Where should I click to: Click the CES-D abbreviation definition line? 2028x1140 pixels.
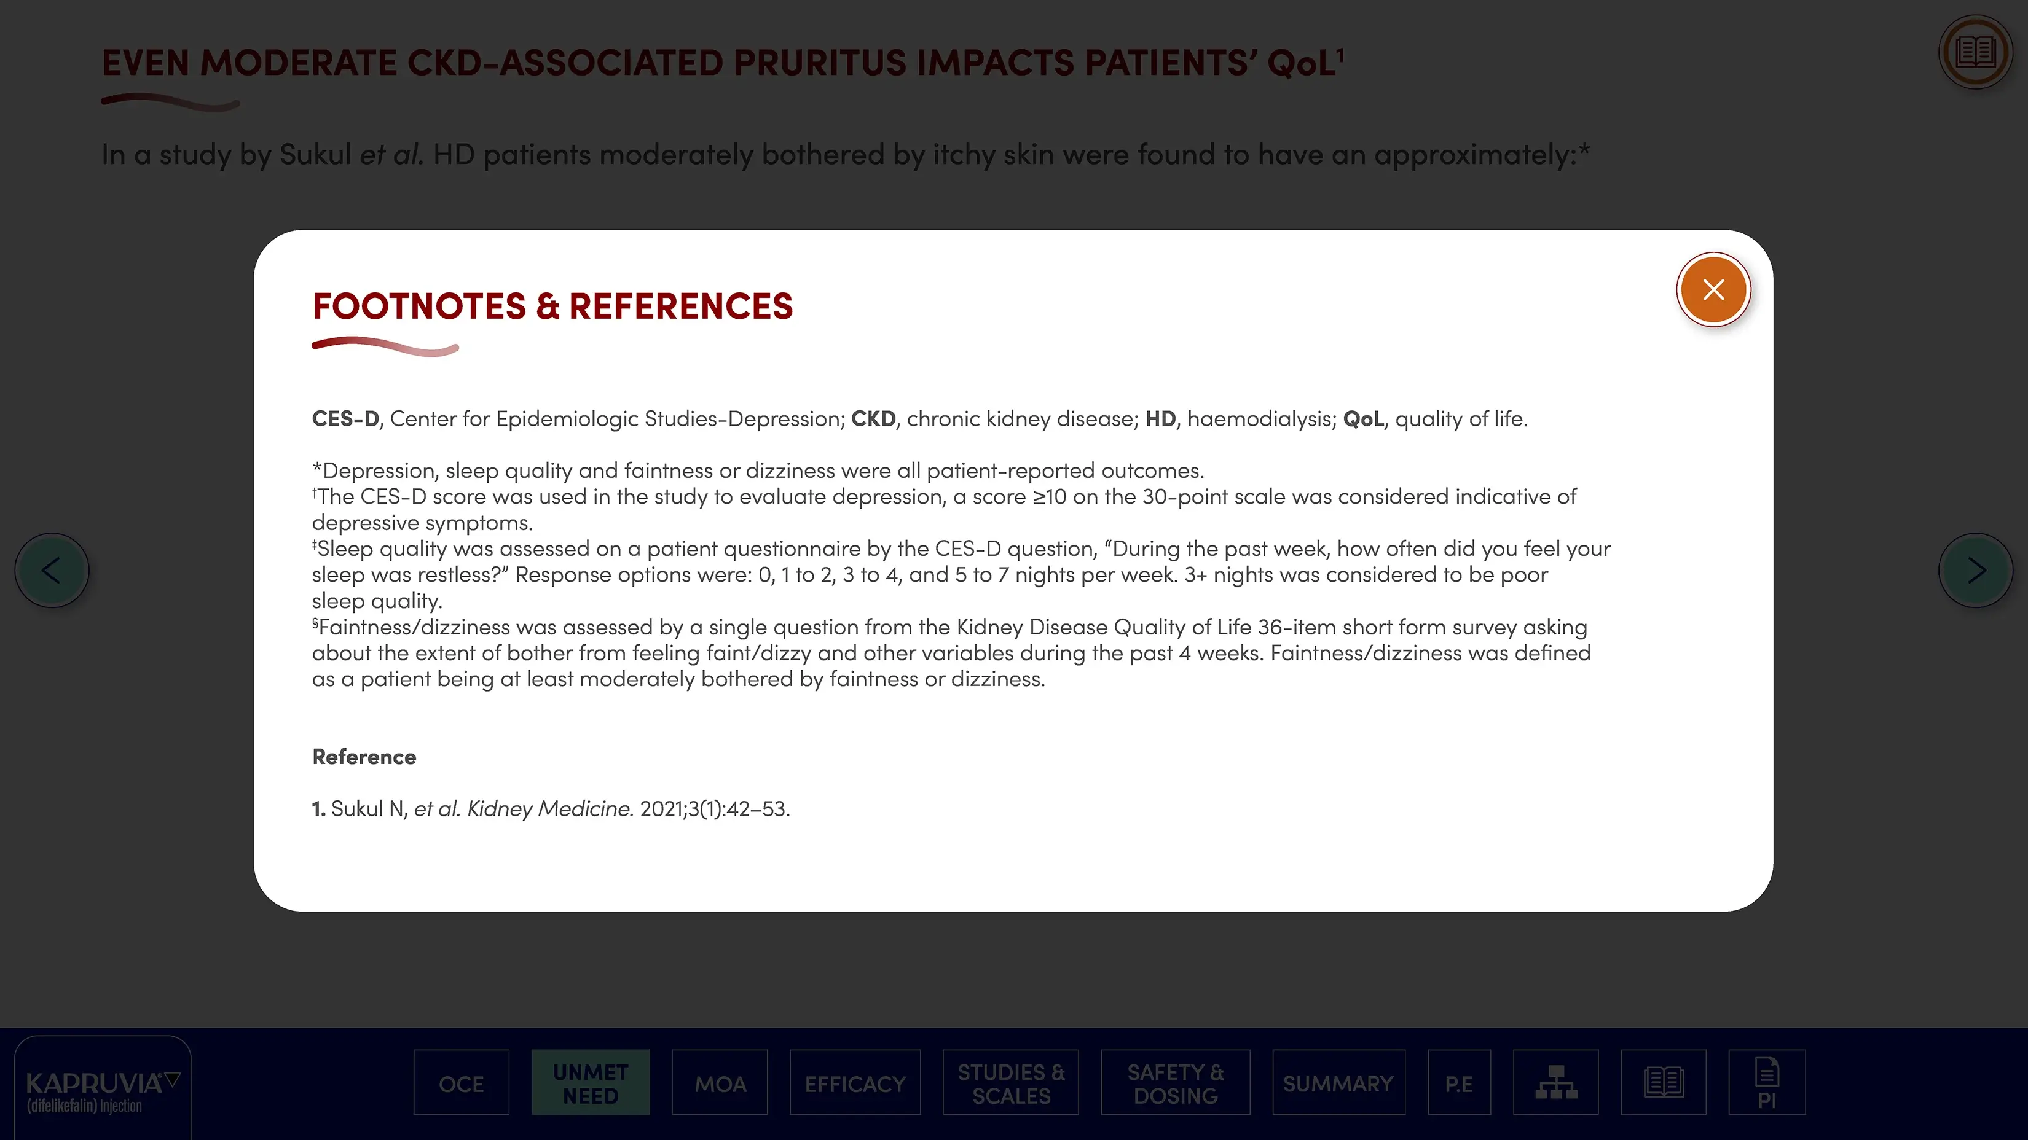coord(919,418)
